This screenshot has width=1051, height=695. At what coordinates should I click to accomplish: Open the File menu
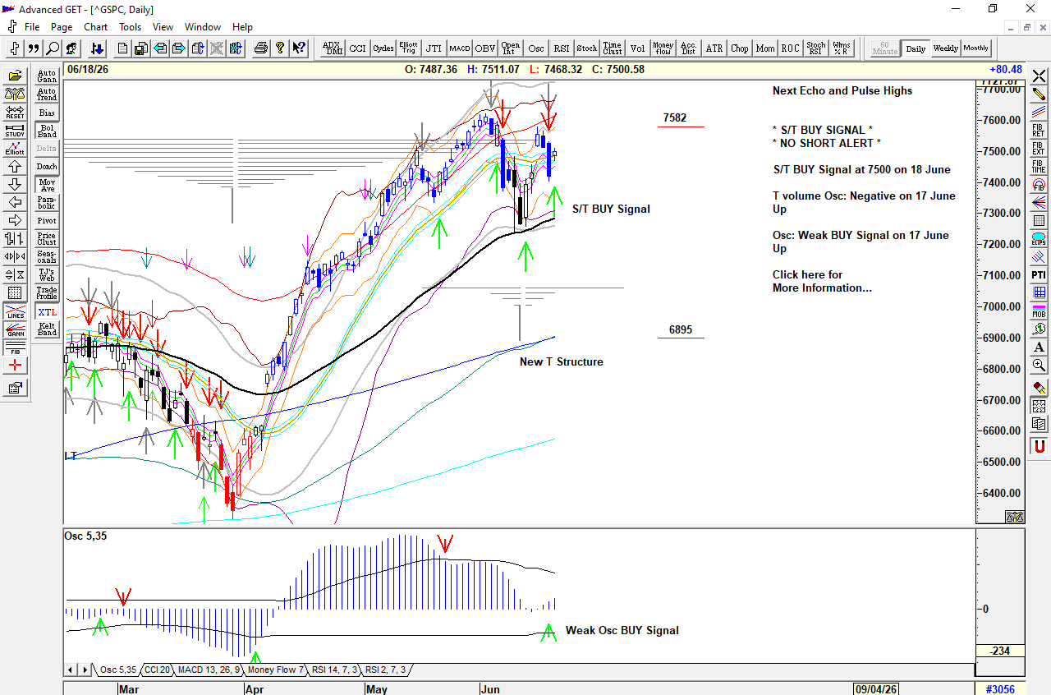tap(32, 26)
